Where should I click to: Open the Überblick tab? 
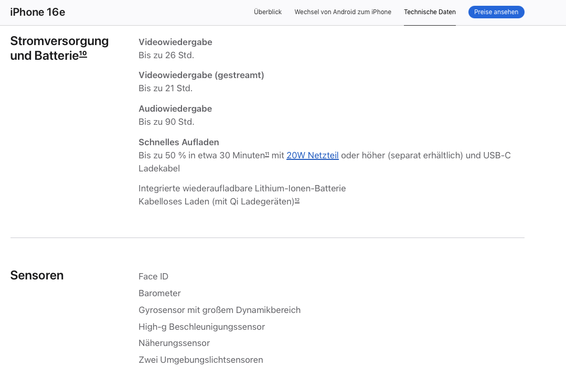tap(268, 12)
